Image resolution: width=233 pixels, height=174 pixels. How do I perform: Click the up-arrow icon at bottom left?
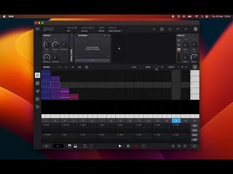coord(46,146)
